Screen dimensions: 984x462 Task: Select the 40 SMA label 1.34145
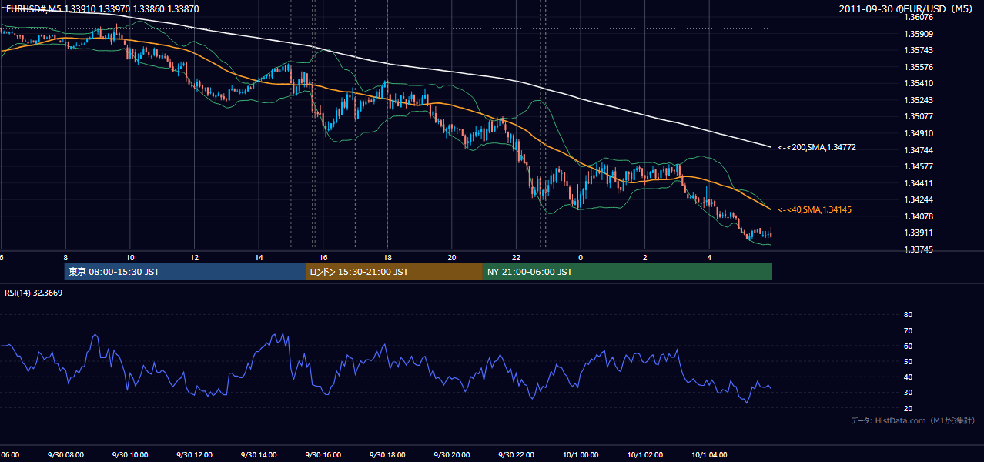click(x=814, y=209)
